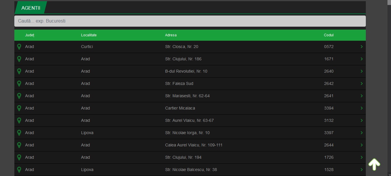Click the Codul column header
Image resolution: width=391 pixels, height=176 pixels.
pyautogui.click(x=329, y=35)
